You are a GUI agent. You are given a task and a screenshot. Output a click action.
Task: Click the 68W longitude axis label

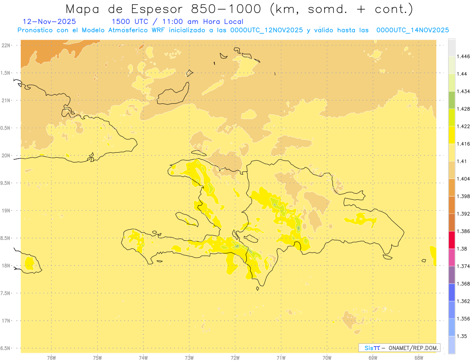tap(419, 358)
